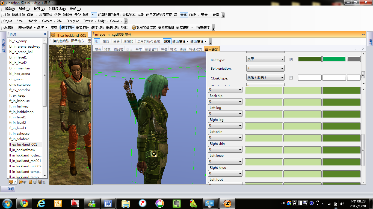
Task: Open the Cloak type dropdown
Action: tap(265, 77)
